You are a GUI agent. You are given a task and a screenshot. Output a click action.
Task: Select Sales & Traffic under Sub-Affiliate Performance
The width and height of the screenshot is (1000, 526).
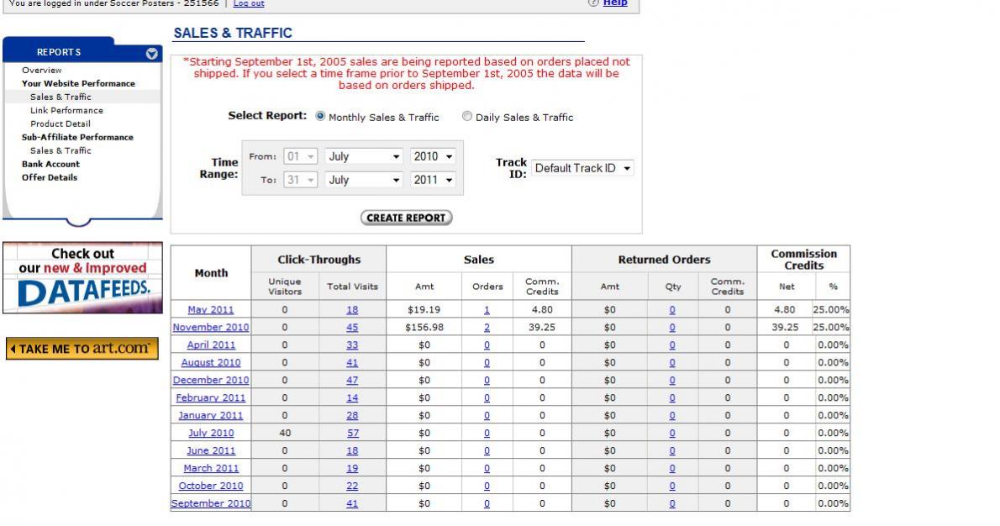pyautogui.click(x=61, y=150)
